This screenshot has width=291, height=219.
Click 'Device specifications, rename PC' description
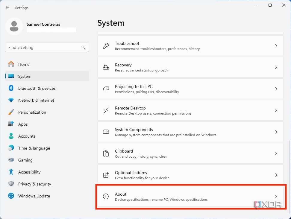[161, 200]
